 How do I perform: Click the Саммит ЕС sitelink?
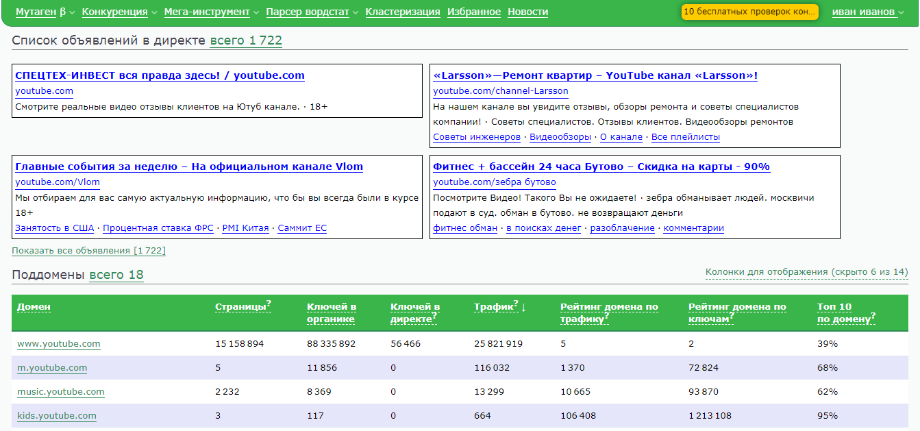tap(302, 228)
